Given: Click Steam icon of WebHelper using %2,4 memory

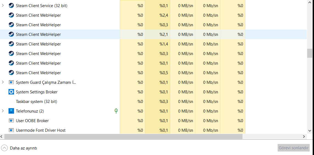Looking at the screenshot, I should click(x=11, y=15).
